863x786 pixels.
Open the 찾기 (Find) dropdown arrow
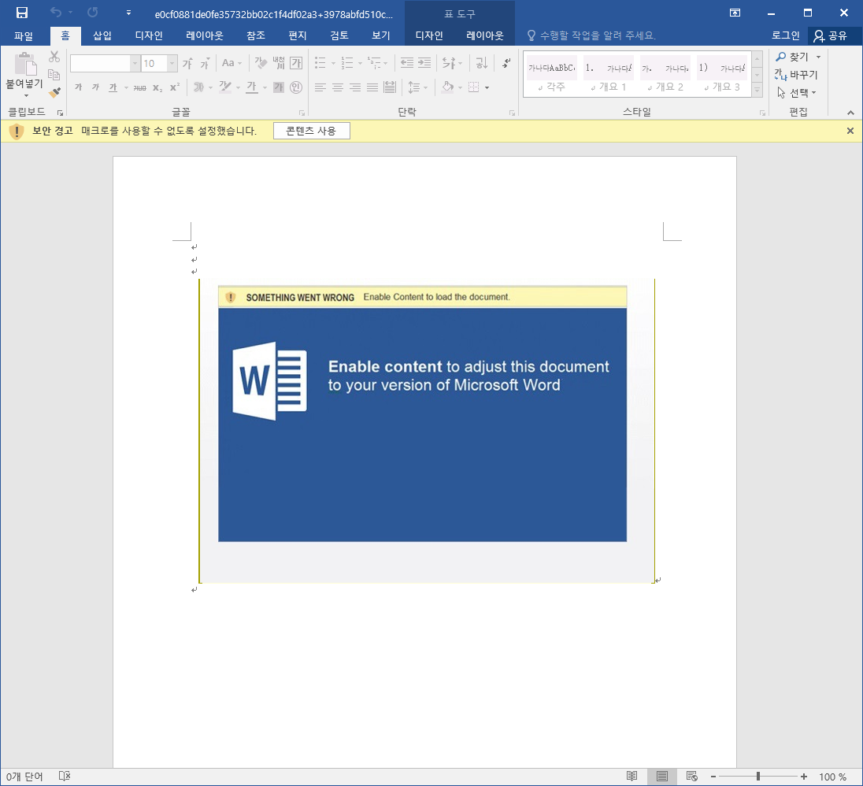tap(818, 57)
